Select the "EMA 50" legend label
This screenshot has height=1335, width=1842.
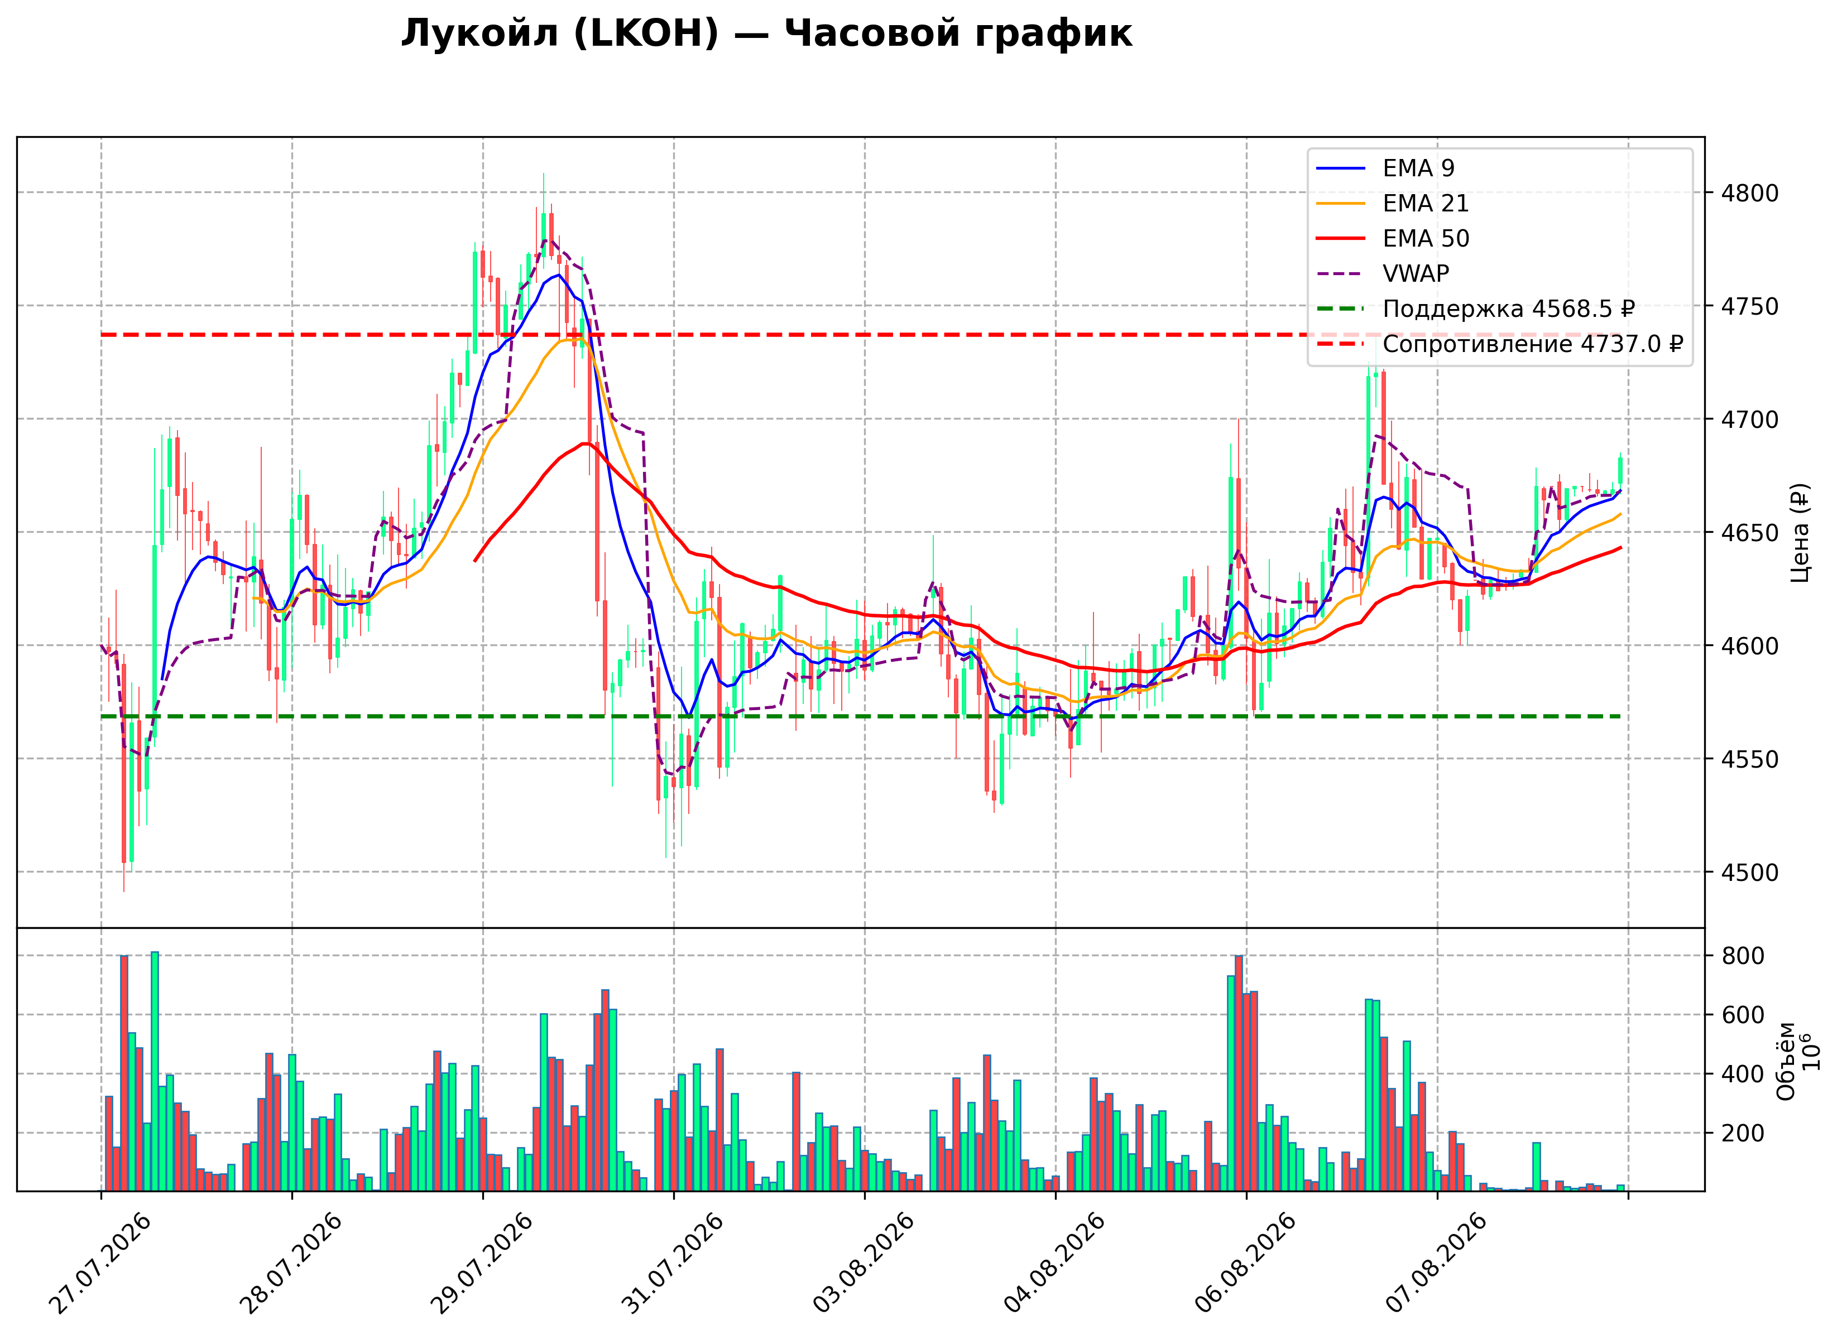1426,239
